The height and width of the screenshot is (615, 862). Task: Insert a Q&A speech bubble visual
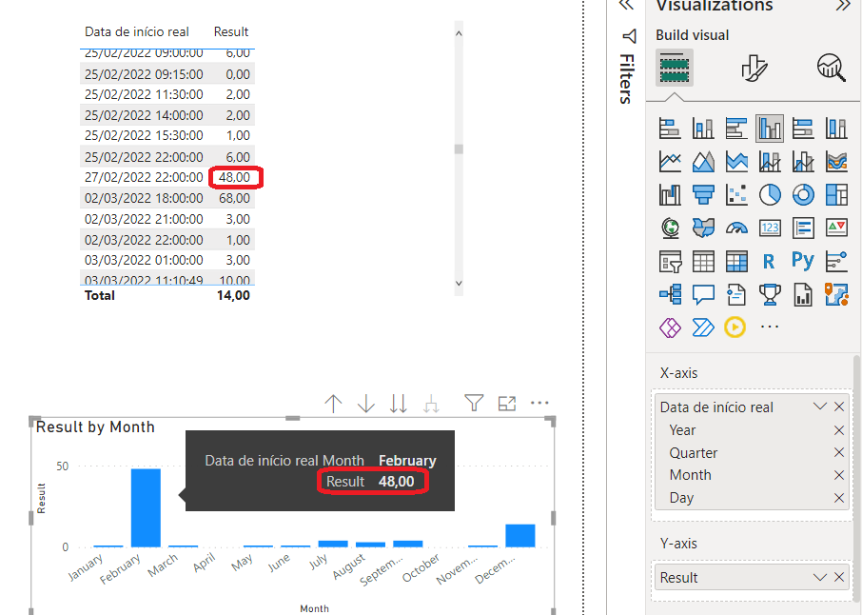point(703,294)
